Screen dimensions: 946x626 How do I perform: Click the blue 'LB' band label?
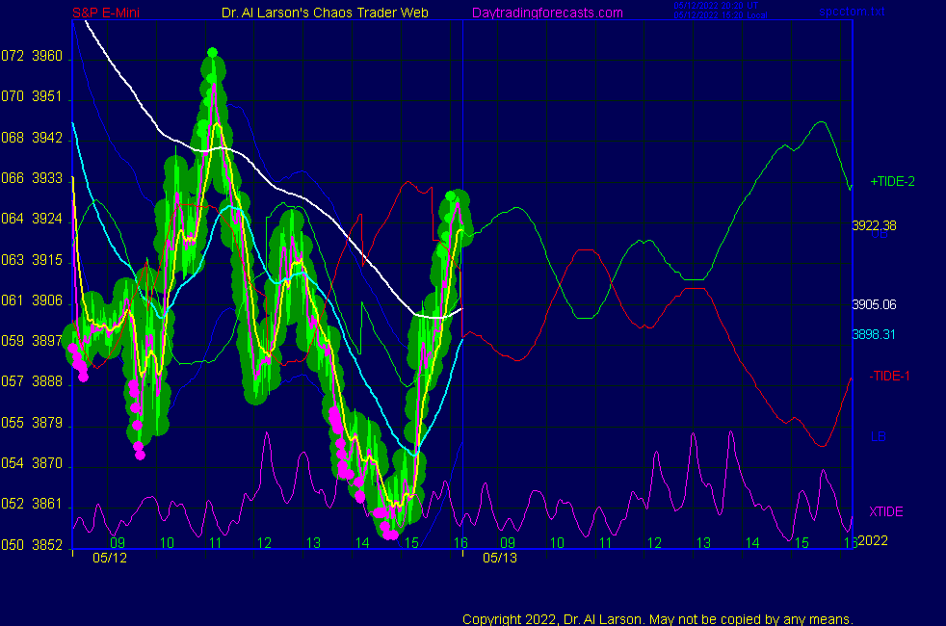tap(878, 436)
